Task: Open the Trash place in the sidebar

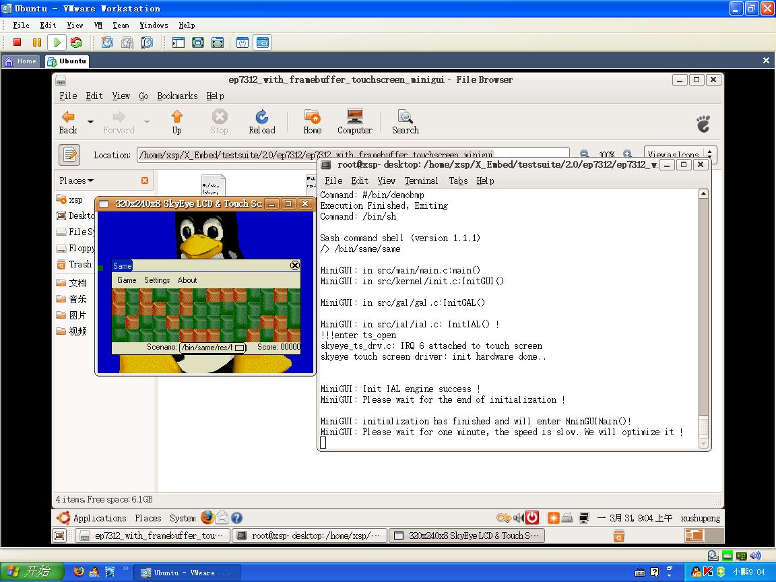Action: pyautogui.click(x=74, y=264)
